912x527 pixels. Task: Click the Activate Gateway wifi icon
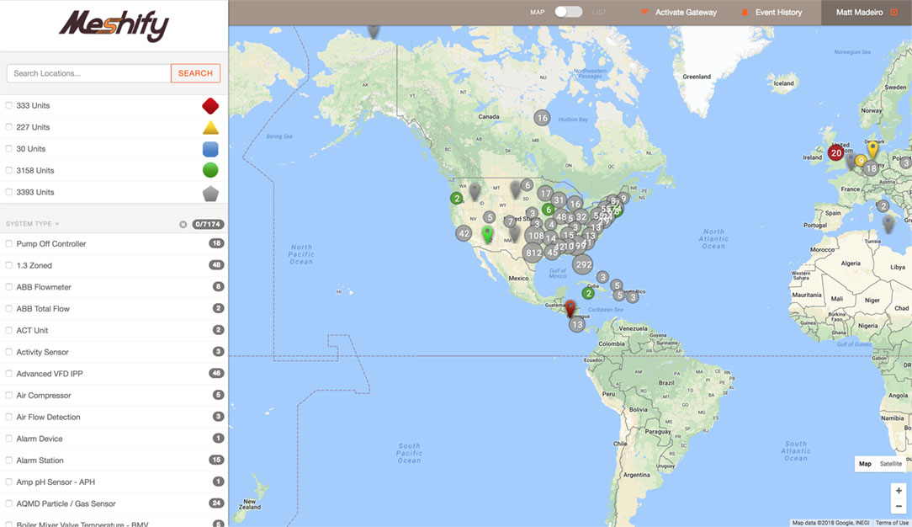(644, 13)
